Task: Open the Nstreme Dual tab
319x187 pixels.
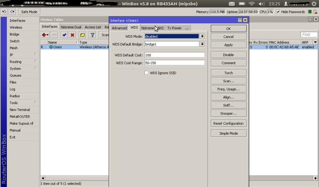Action: tap(71, 27)
